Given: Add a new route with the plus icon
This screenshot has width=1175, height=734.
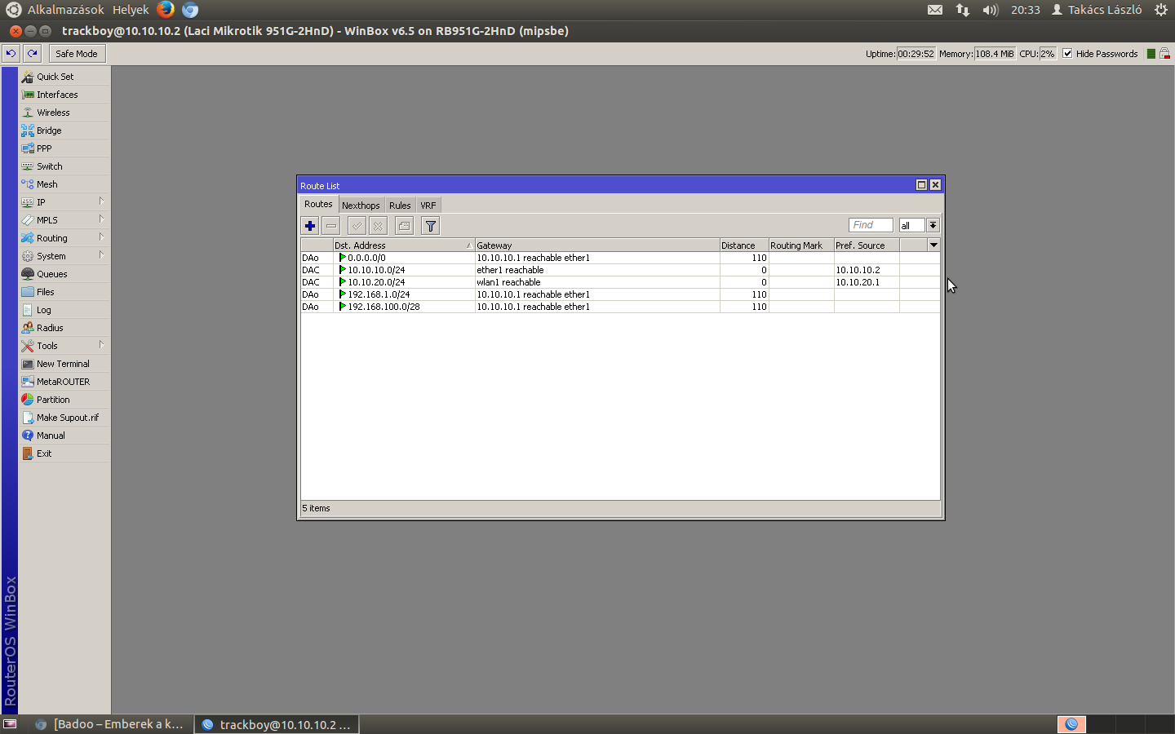Looking at the screenshot, I should 310,226.
